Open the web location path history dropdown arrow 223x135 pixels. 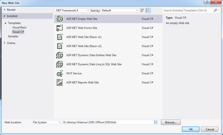pyautogui.click(x=156, y=123)
